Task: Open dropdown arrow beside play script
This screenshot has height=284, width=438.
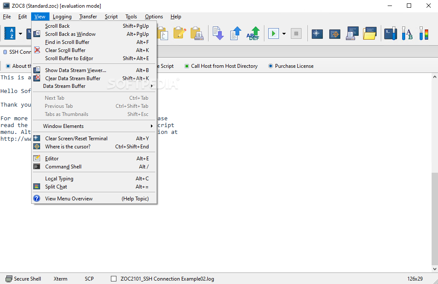Action: pyautogui.click(x=284, y=34)
